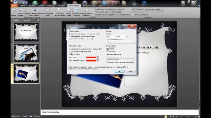Open PowerPoint Help icon in ribbon corner
Viewport: 211px width, 118px height.
(199, 6)
